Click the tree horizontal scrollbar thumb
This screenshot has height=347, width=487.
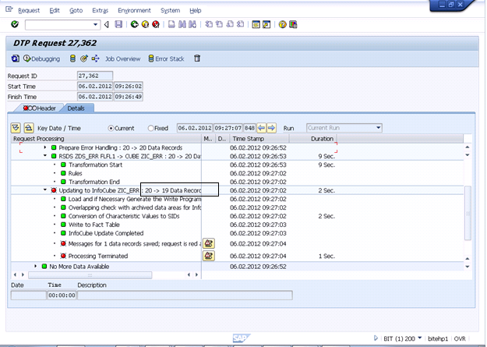pos(90,274)
